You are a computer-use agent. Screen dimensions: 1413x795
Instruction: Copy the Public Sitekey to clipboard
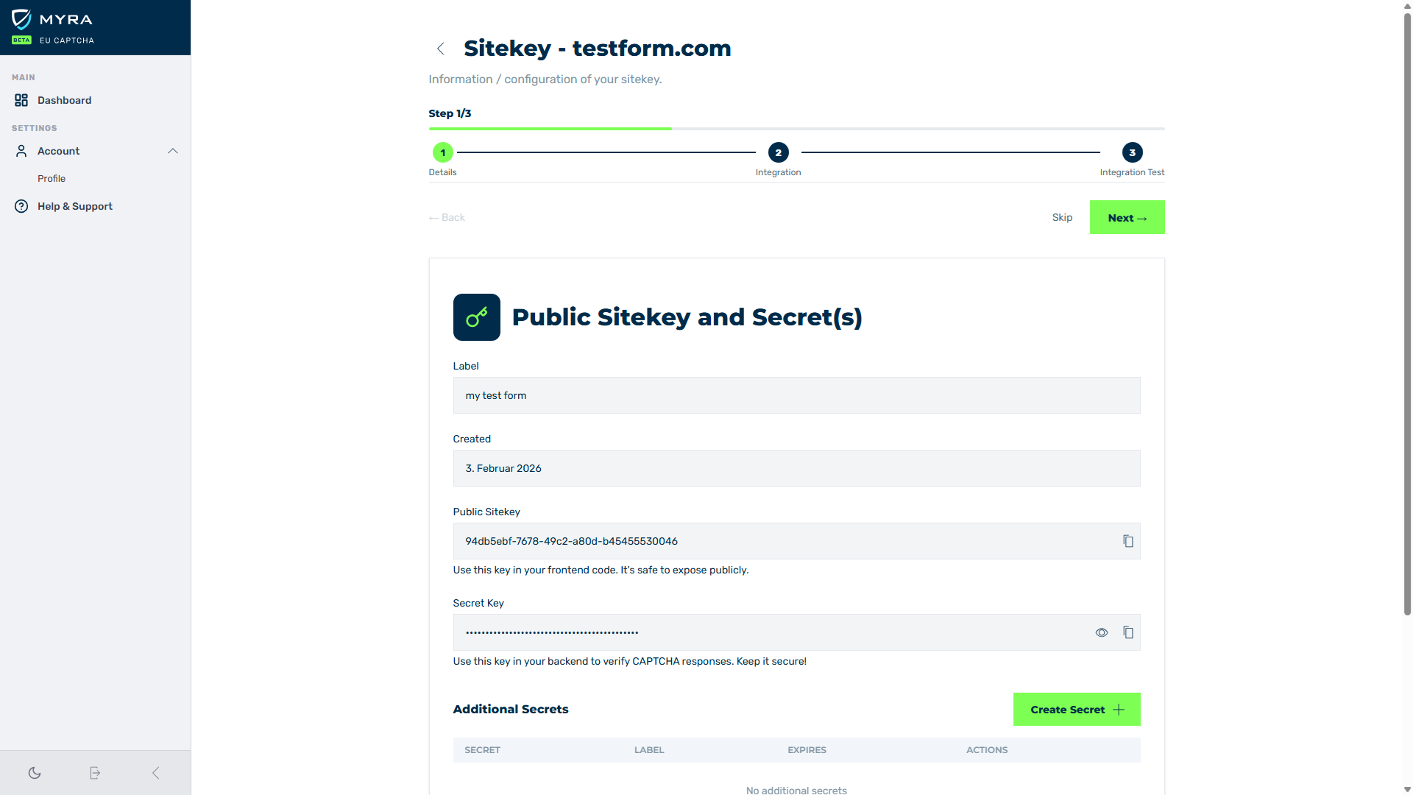pos(1127,541)
